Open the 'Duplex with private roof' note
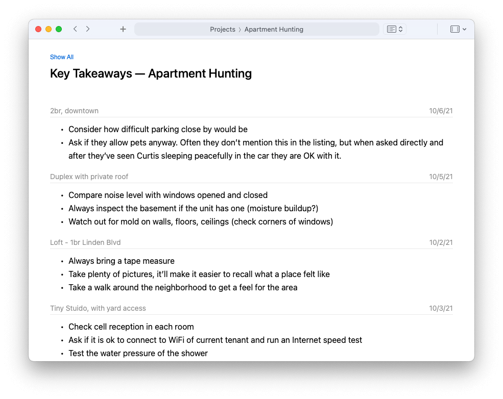 tap(89, 177)
